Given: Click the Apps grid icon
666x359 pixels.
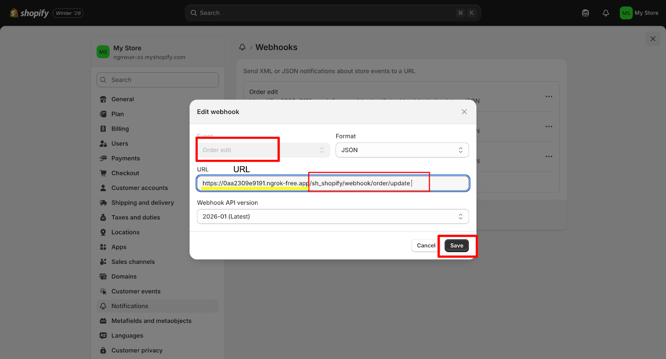Looking at the screenshot, I should [103, 247].
